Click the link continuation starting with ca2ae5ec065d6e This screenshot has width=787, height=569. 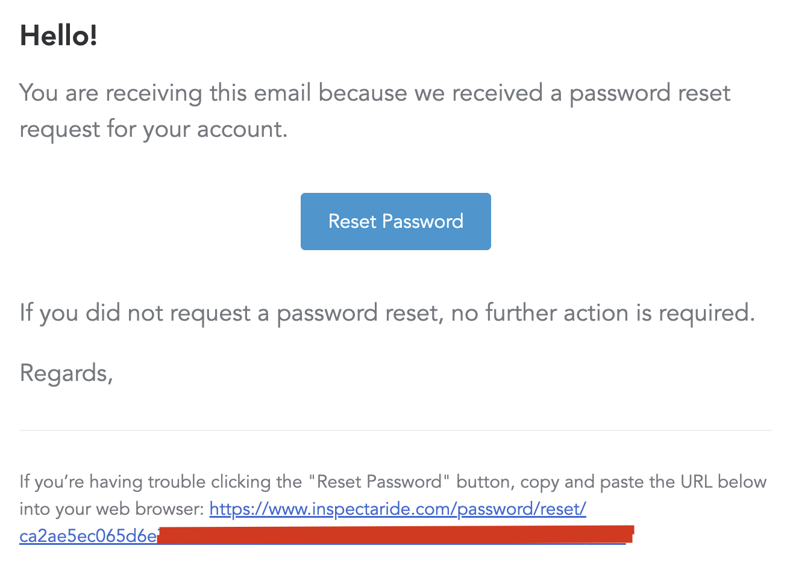pyautogui.click(x=88, y=536)
